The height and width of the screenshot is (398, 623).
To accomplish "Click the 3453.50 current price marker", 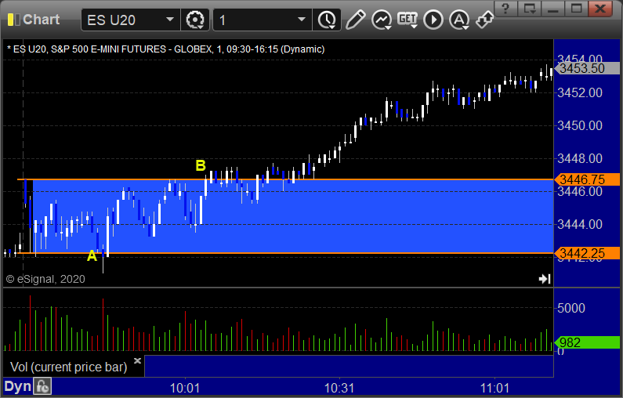I will tap(587, 68).
